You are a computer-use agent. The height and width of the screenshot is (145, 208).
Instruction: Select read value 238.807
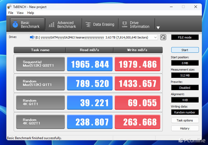tap(90, 122)
